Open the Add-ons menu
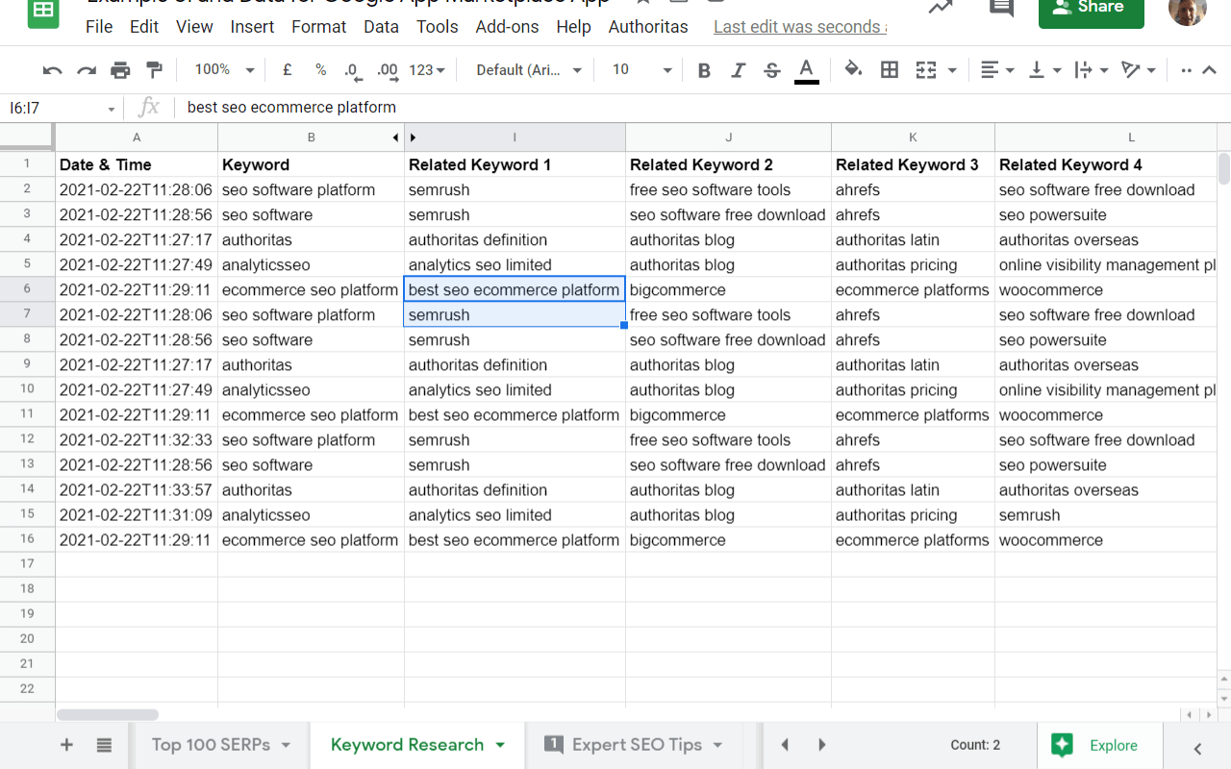The height and width of the screenshot is (769, 1231). click(x=507, y=27)
